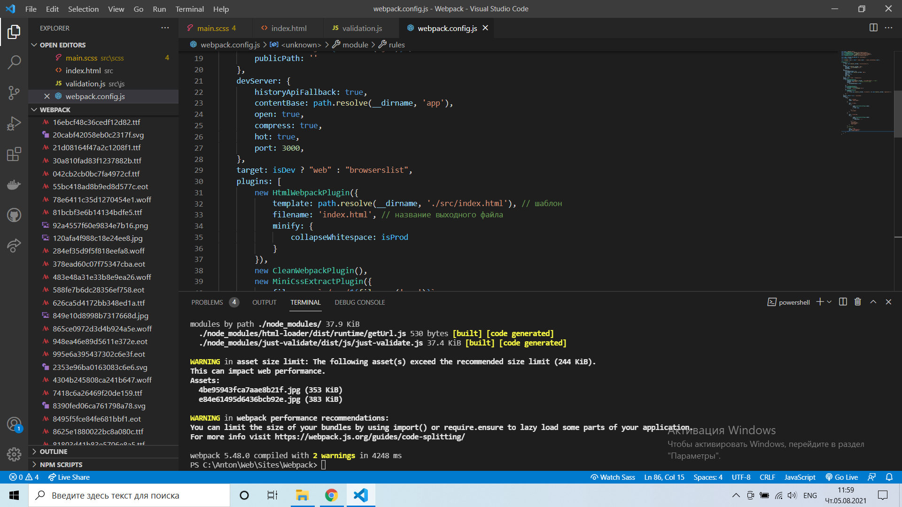The height and width of the screenshot is (507, 902).
Task: Close the terminal panel
Action: tap(888, 302)
